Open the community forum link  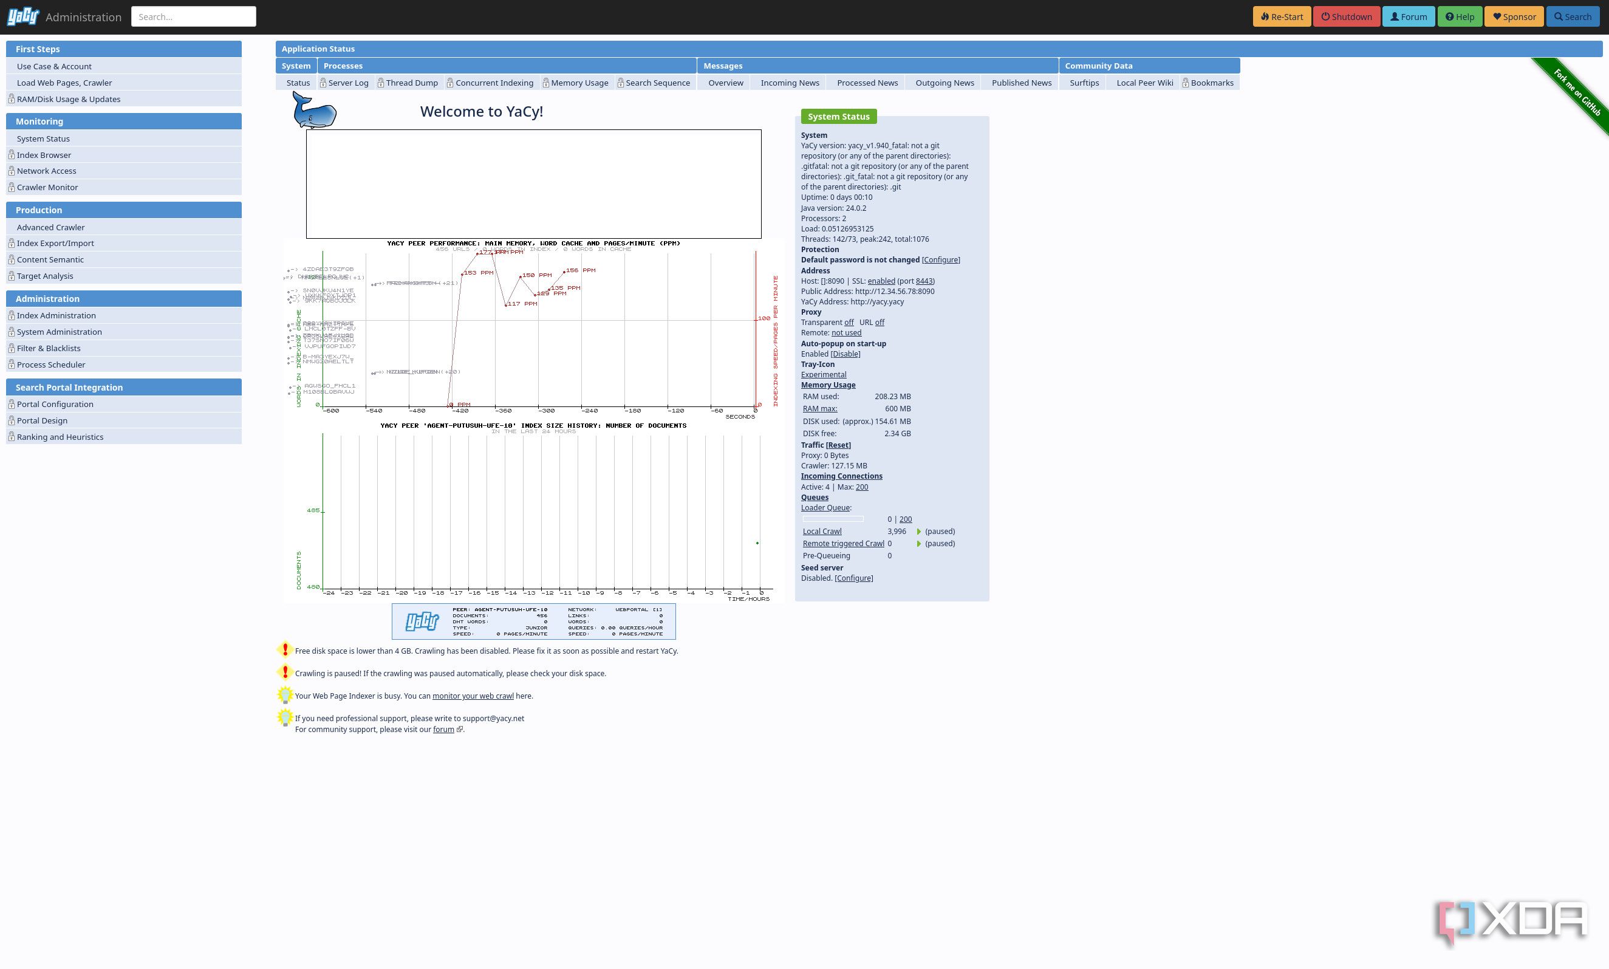(443, 730)
